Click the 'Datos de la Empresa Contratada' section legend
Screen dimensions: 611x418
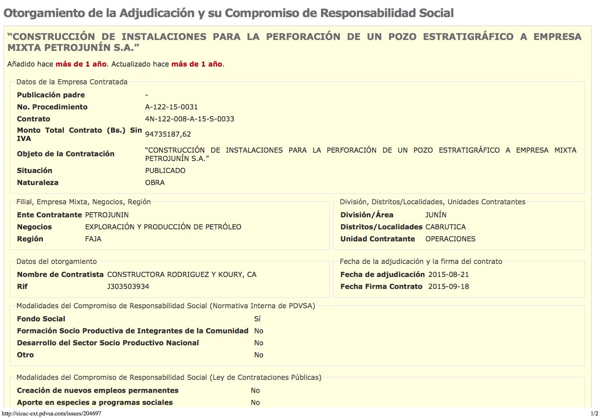pyautogui.click(x=72, y=82)
